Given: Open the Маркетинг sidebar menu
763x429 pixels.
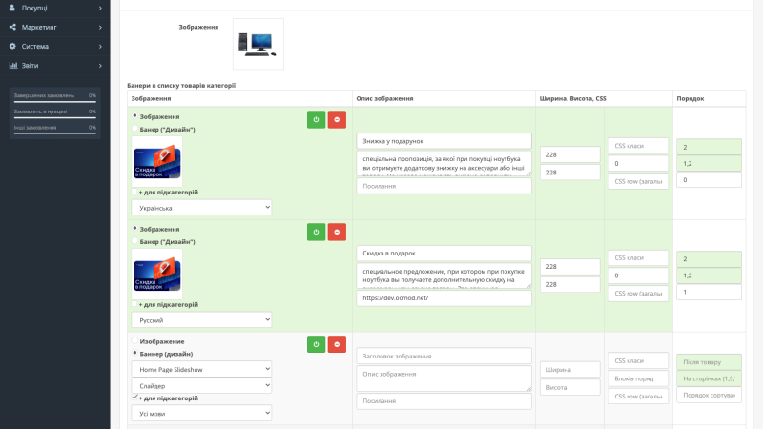Looking at the screenshot, I should 55,28.
